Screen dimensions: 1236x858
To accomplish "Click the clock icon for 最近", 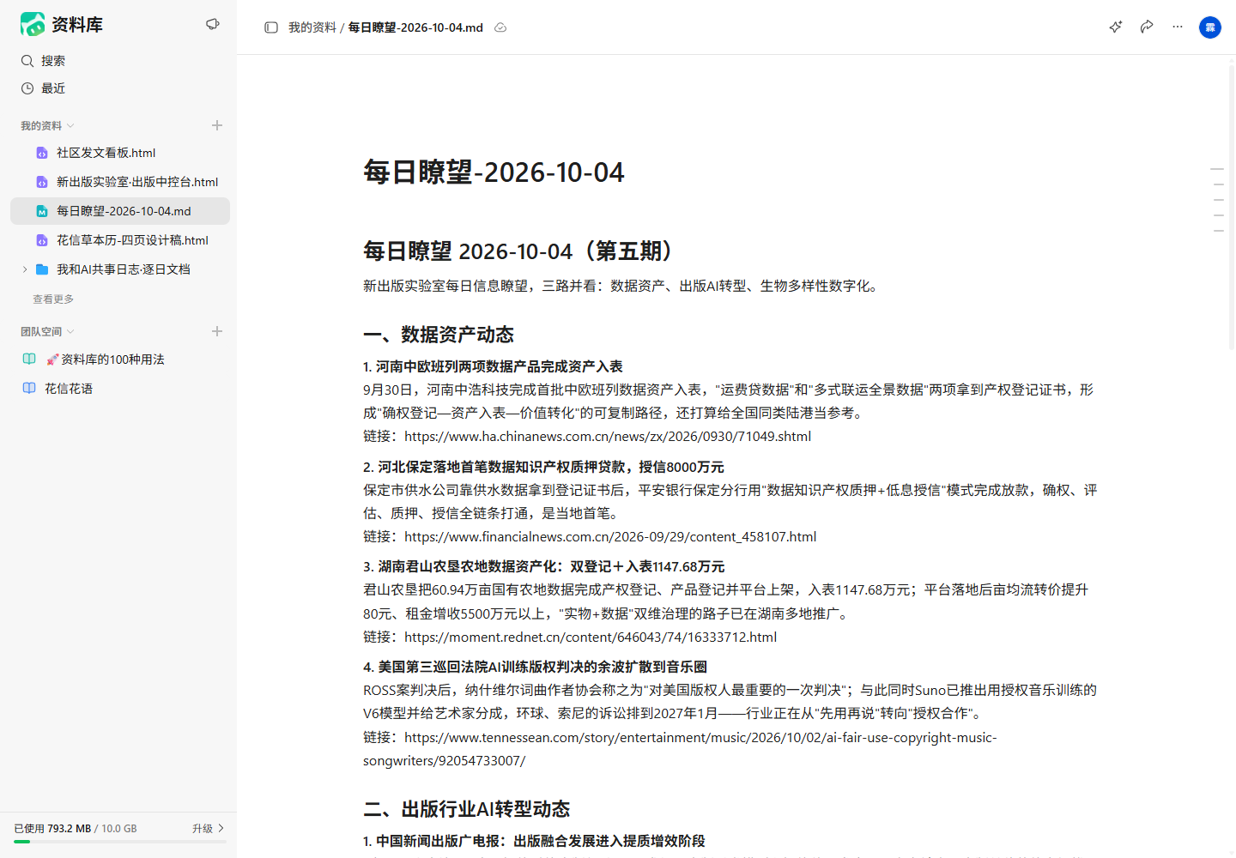I will (27, 88).
